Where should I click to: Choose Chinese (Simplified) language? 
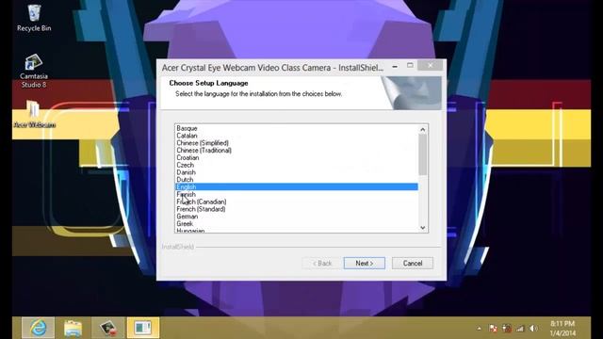pos(297,143)
